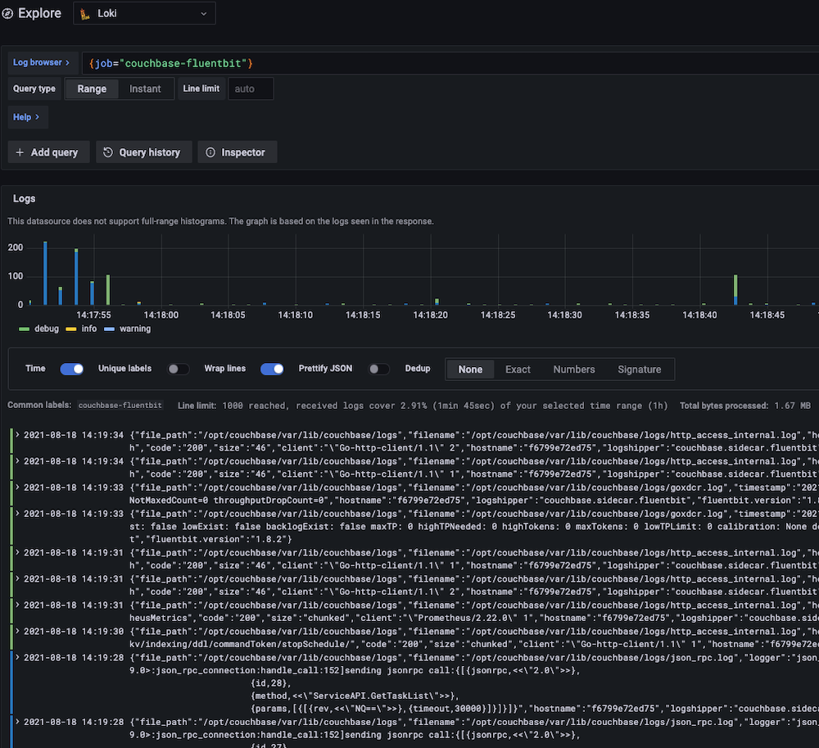Click the Line limit 1000 reached message
This screenshot has height=748, width=819.
point(423,406)
